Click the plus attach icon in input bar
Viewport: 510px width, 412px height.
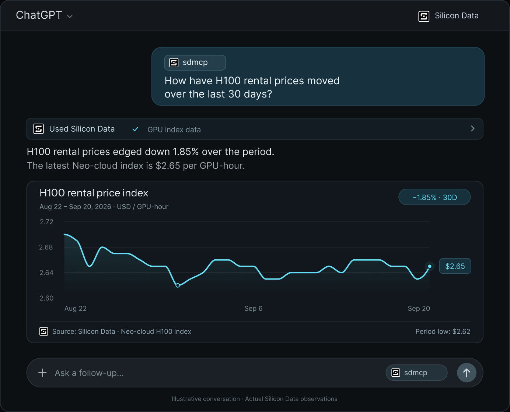click(x=42, y=373)
